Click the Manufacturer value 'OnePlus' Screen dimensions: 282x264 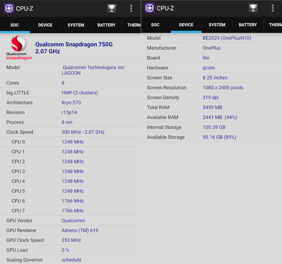[212, 48]
